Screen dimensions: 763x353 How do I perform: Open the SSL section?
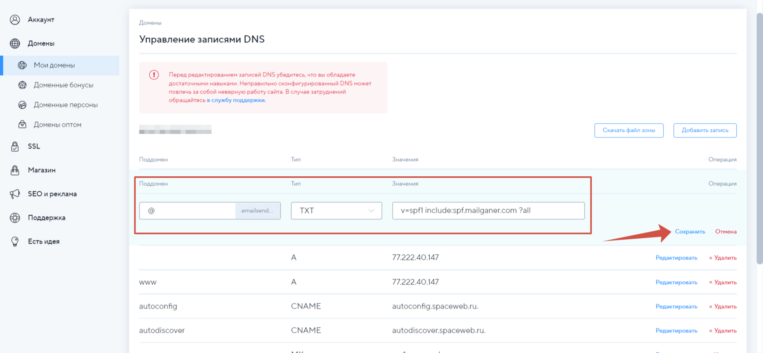pos(34,146)
